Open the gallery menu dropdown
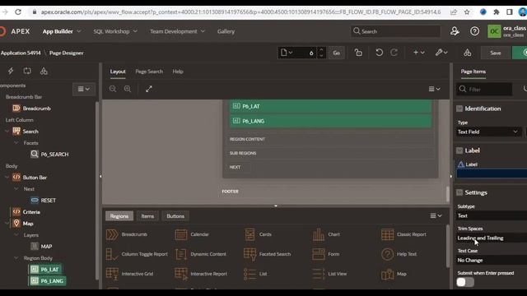The height and width of the screenshot is (296, 527). coord(436,215)
